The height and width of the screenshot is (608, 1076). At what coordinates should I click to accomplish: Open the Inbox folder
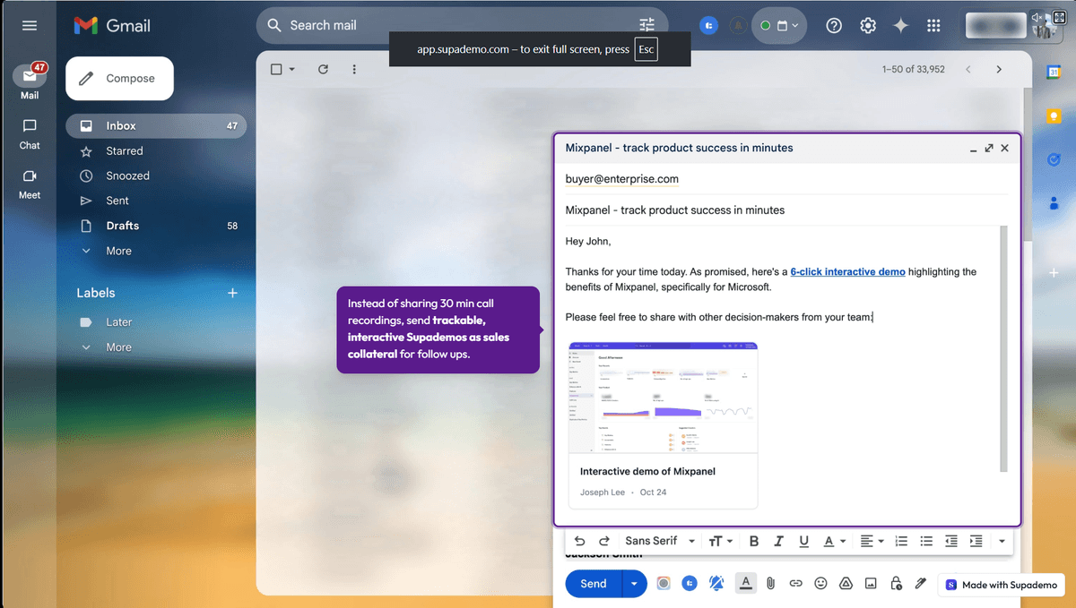click(156, 126)
